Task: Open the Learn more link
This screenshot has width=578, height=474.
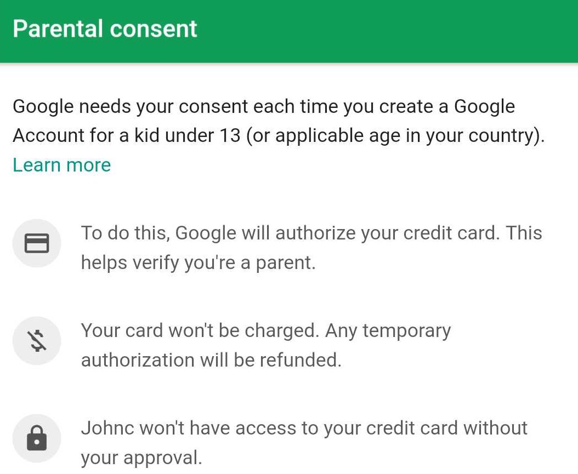Action: pyautogui.click(x=61, y=165)
